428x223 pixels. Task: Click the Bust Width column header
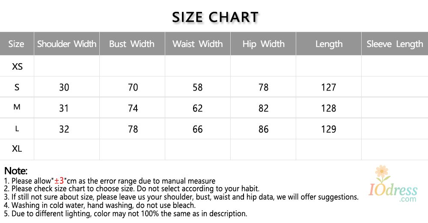coord(132,44)
